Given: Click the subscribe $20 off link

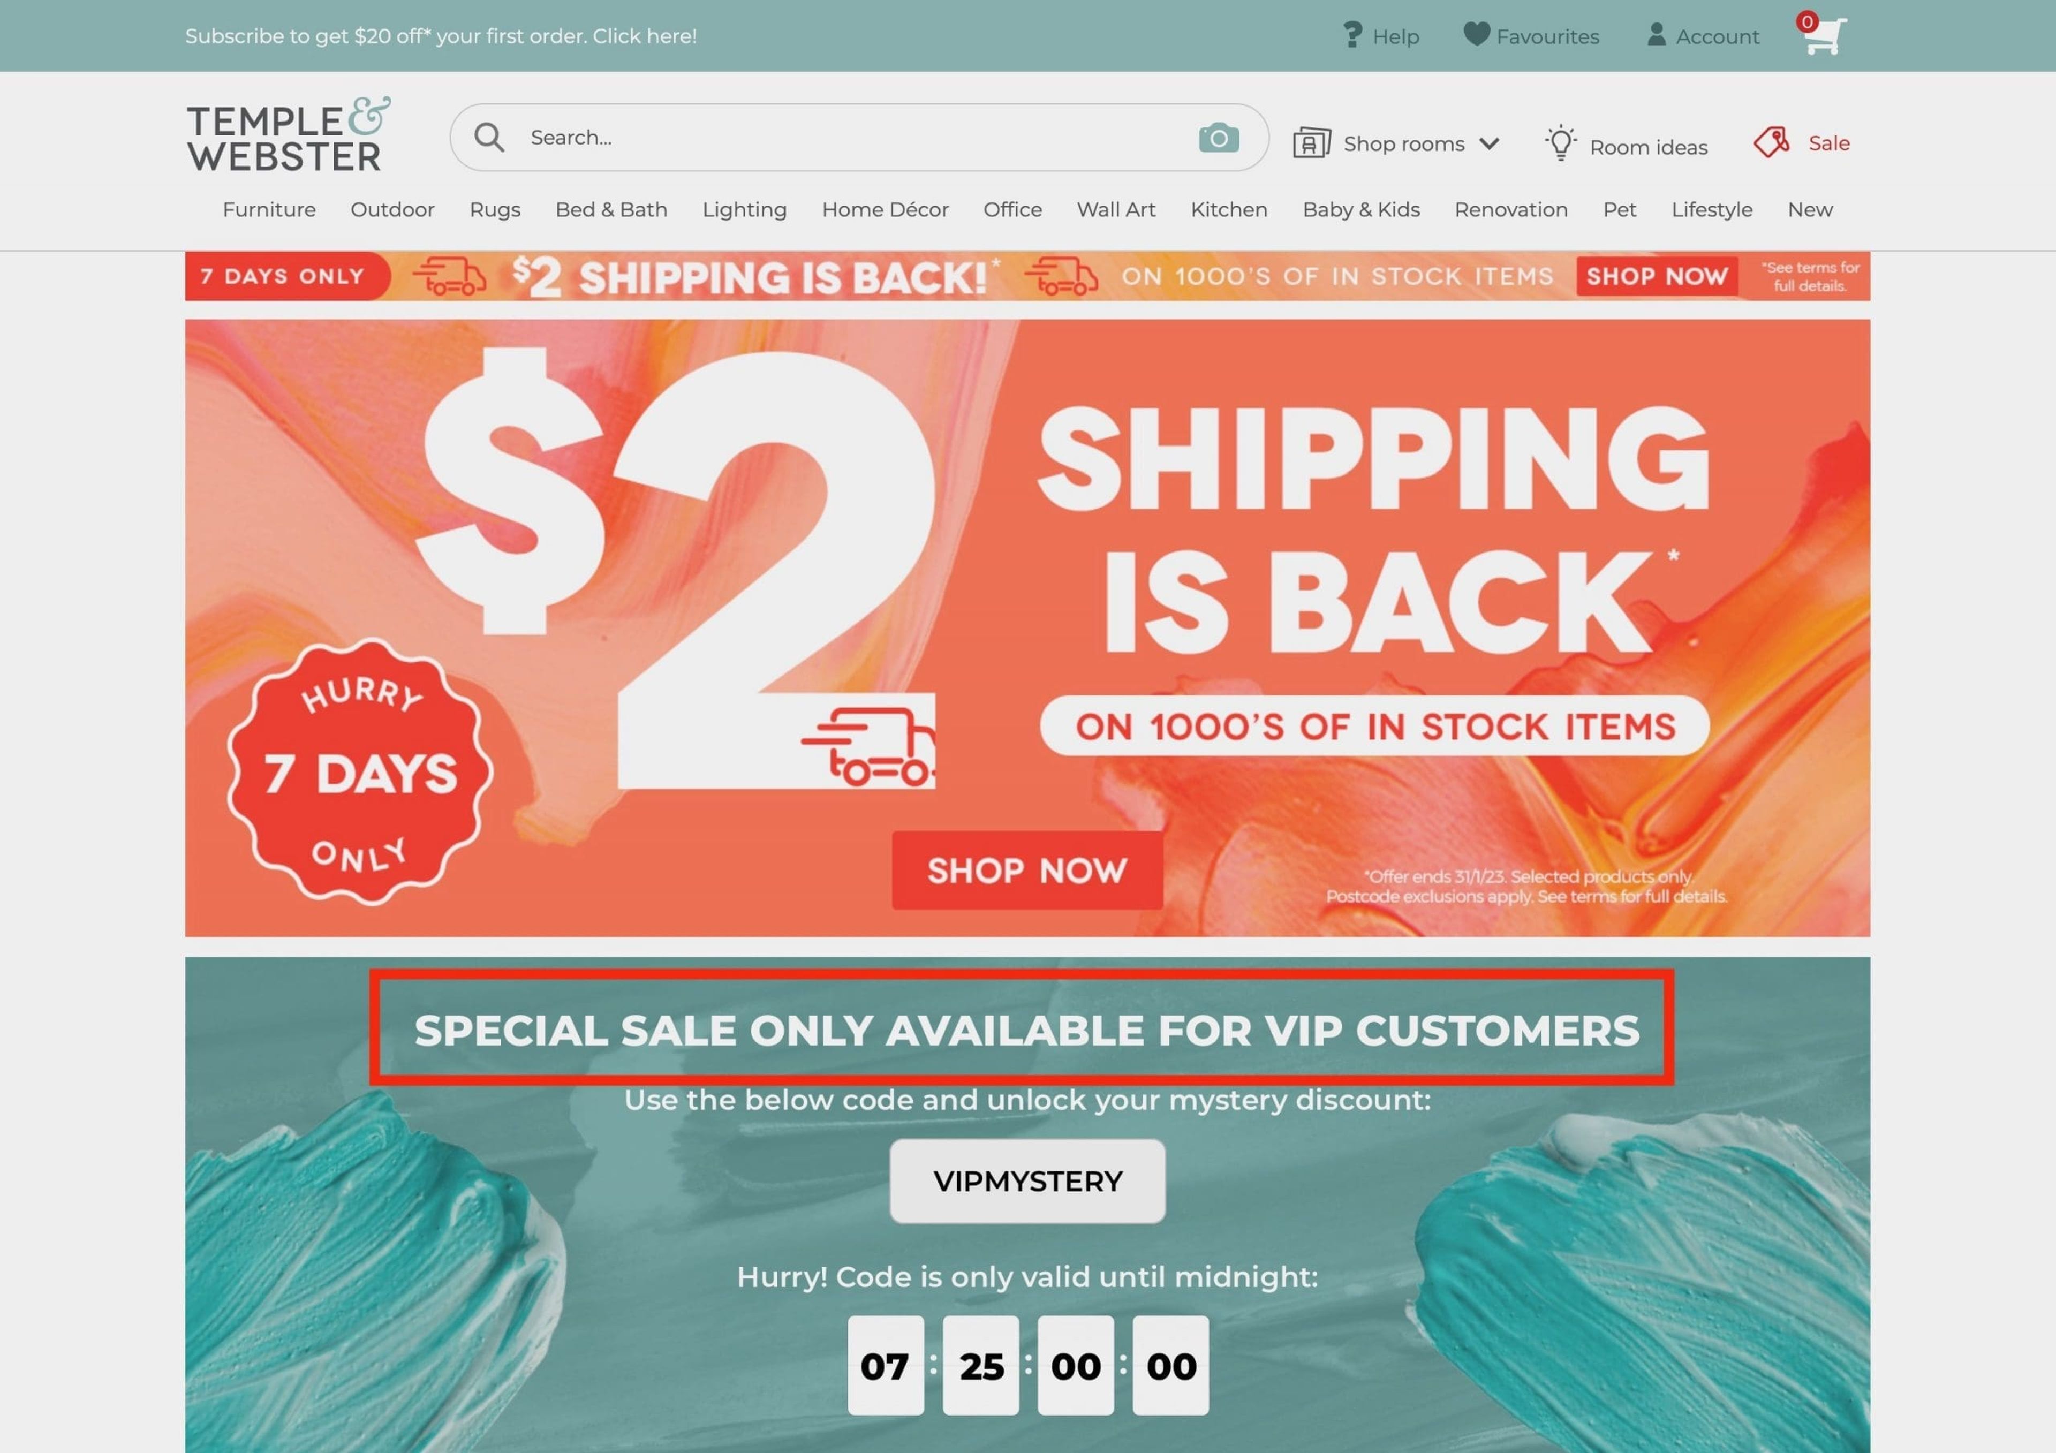Looking at the screenshot, I should pyautogui.click(x=441, y=36).
